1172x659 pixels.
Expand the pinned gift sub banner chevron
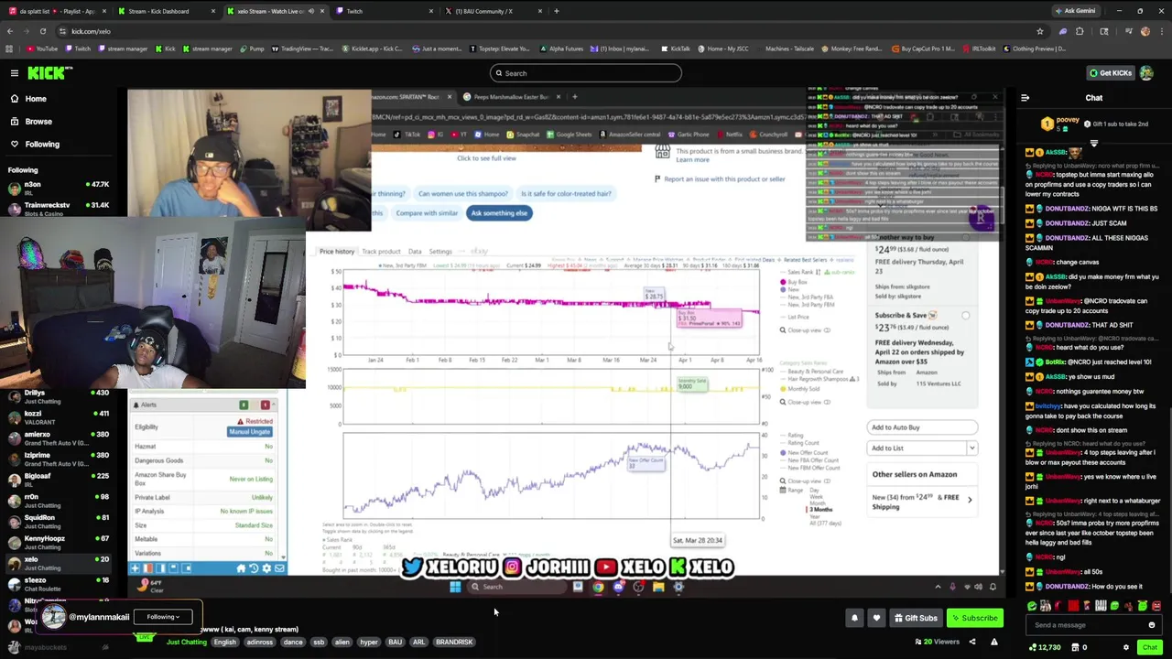[1093, 143]
